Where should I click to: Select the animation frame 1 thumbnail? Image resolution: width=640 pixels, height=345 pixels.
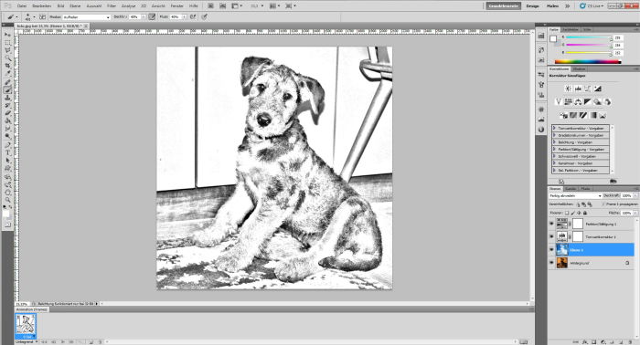(x=26, y=325)
